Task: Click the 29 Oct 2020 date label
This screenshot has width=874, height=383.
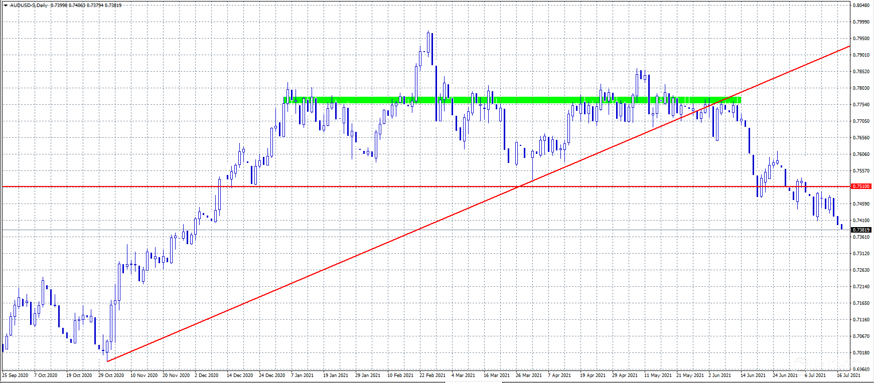Action: coord(111,375)
